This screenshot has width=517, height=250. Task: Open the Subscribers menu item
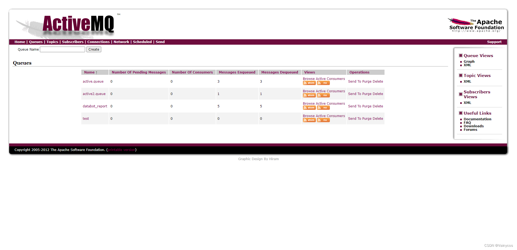(73, 42)
